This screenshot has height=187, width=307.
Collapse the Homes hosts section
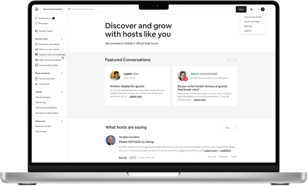tap(62, 39)
